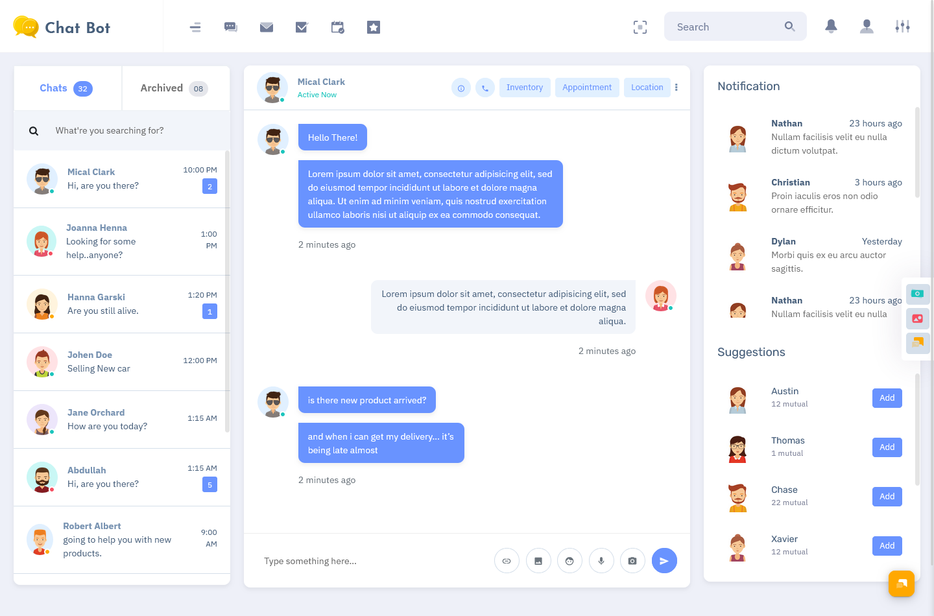Screen dimensions: 934x616
Task: Open the emoji picker icon
Action: (x=569, y=561)
